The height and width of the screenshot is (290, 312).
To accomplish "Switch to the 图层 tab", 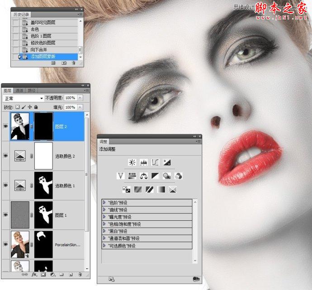I will 8,90.
